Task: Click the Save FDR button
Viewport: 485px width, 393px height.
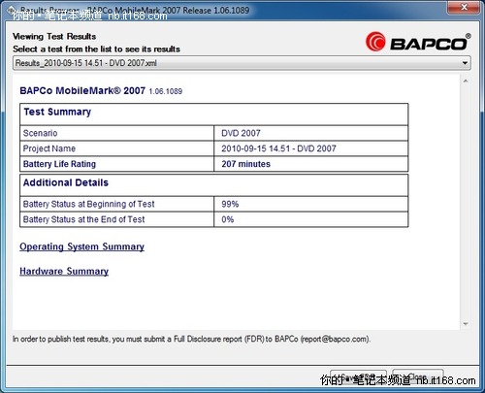Action: point(358,377)
